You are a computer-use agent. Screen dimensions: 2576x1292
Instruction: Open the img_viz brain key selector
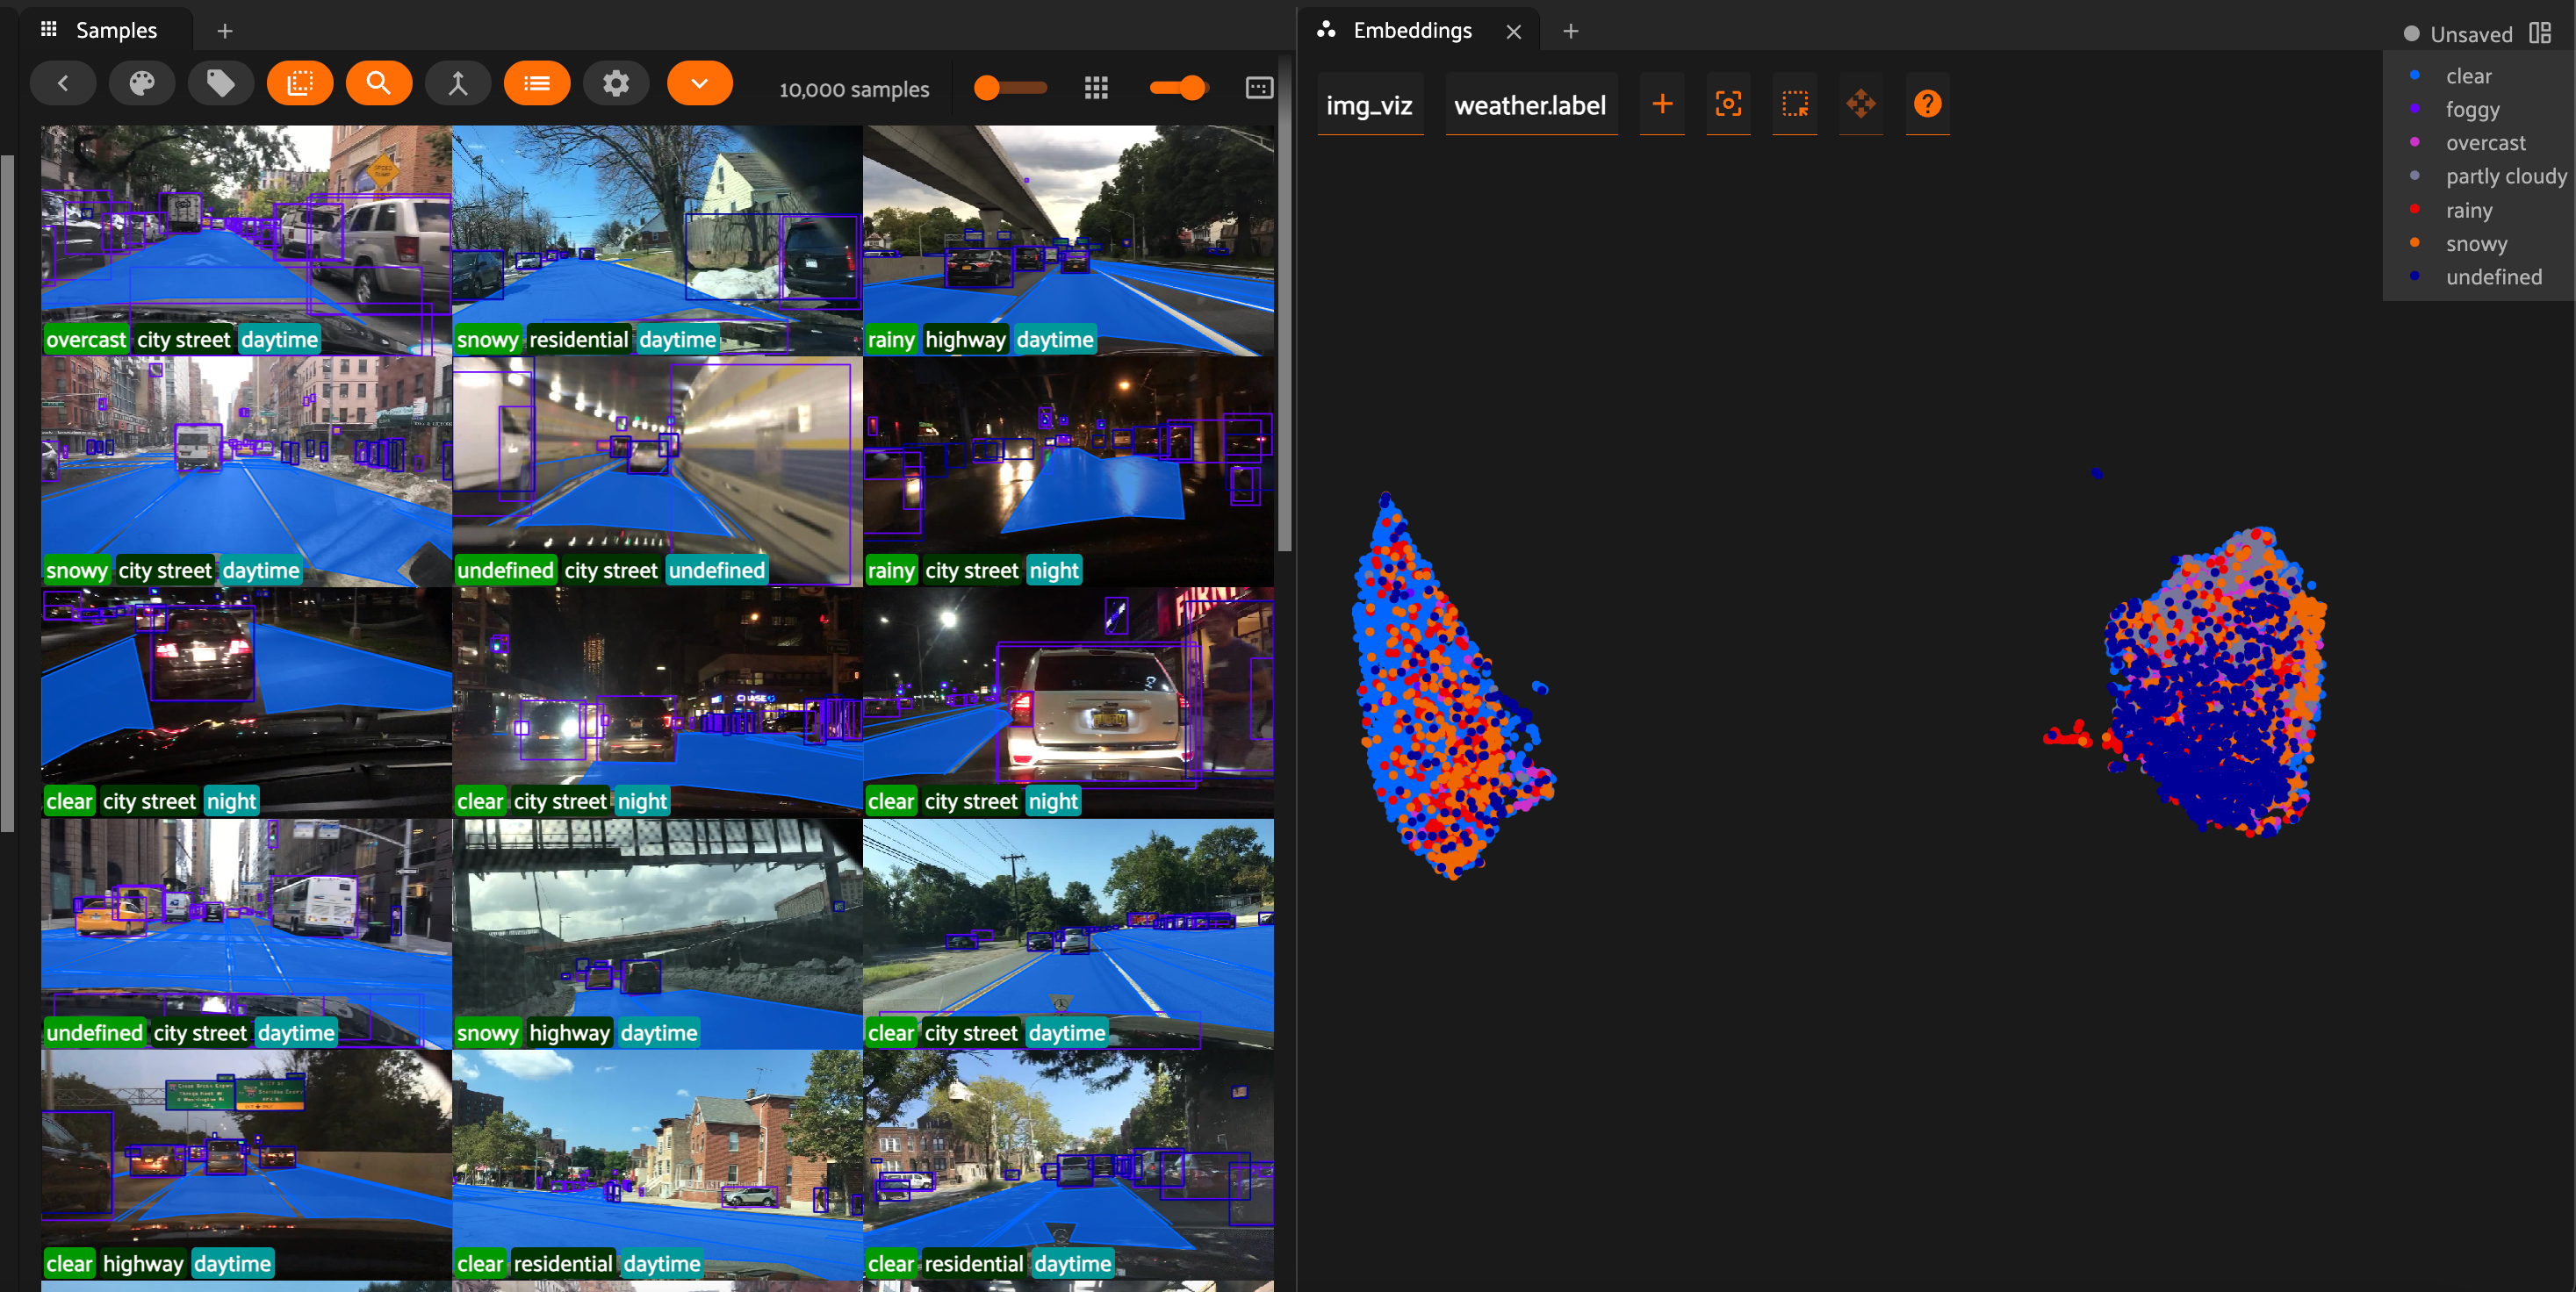[1369, 105]
